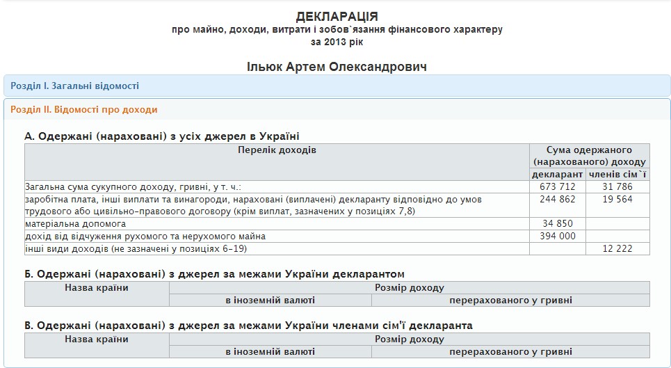Select the name "Ільюк Артем Олександрович"

point(337,67)
